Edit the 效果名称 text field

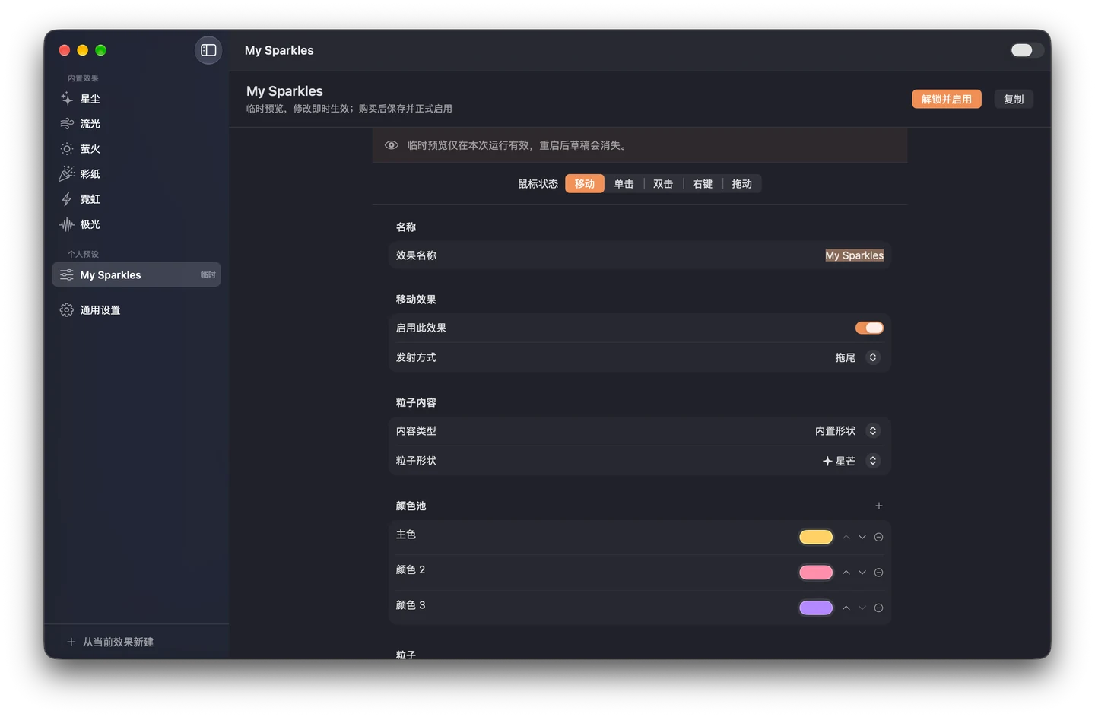pos(855,255)
